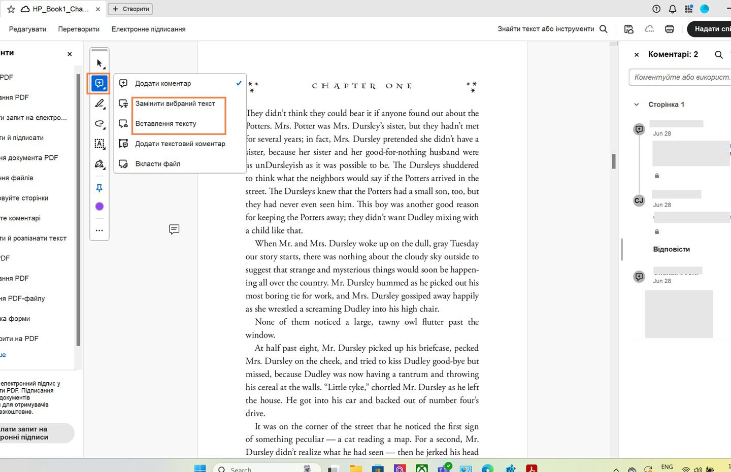
Task: Click the "и й розпізнати текст" item in the left panel
Action: pos(34,238)
